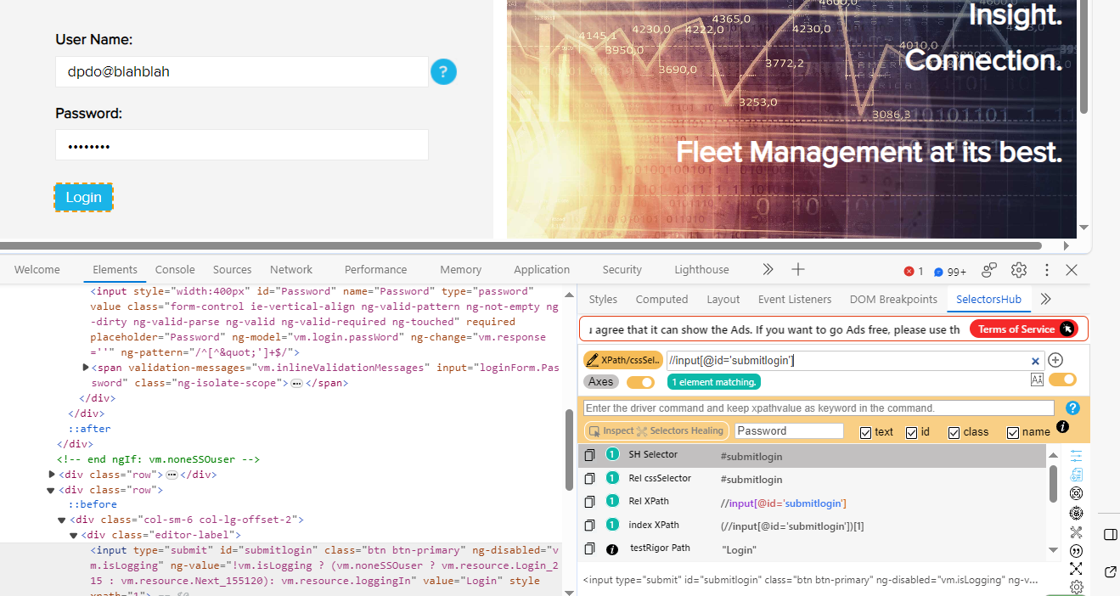Image resolution: width=1120 pixels, height=596 pixels.
Task: Click the Password field on login page
Action: point(242,145)
